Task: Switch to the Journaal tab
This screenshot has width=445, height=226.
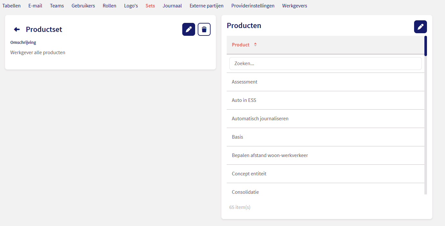Action: coord(172,6)
